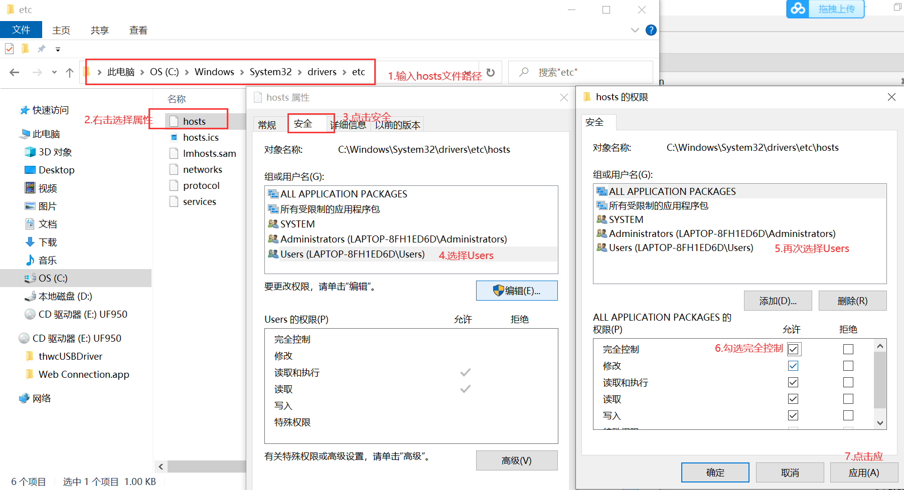Select Users in permissions dialog group list
This screenshot has width=904, height=490.
[x=674, y=248]
